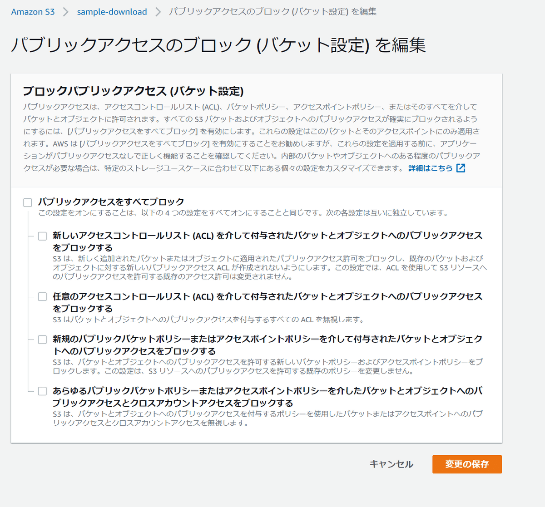Click the chevron after sample-download breadcrumb

click(x=158, y=12)
